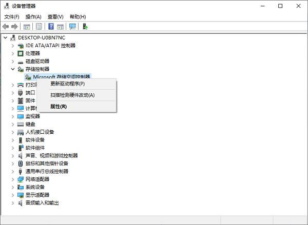308x225 pixels.
Task: Click the Microsoft storage spaces device icon
Action: click(x=28, y=77)
